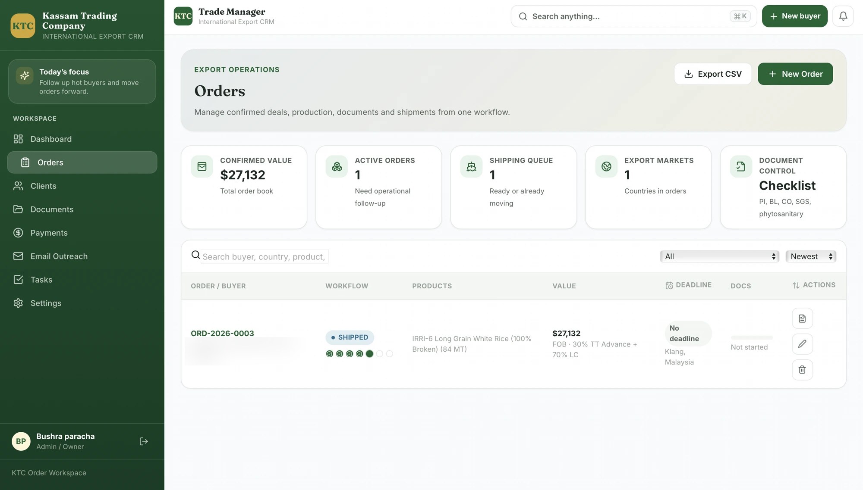Click the Active Orders card icon

(x=337, y=166)
